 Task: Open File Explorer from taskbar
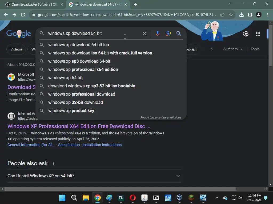[x=86, y=198]
